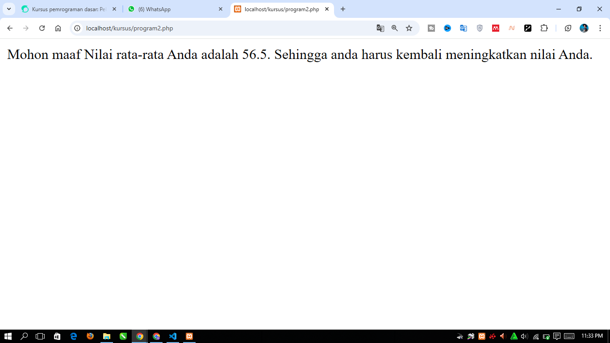Click the red dots cluster tray icon
This screenshot has height=343, width=610.
[x=493, y=336]
